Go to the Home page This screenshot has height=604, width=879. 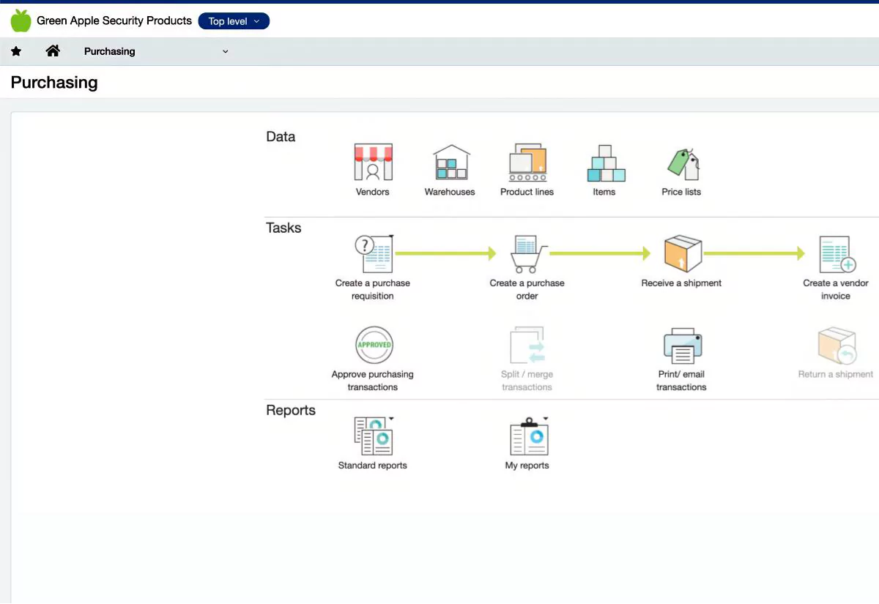pyautogui.click(x=53, y=51)
